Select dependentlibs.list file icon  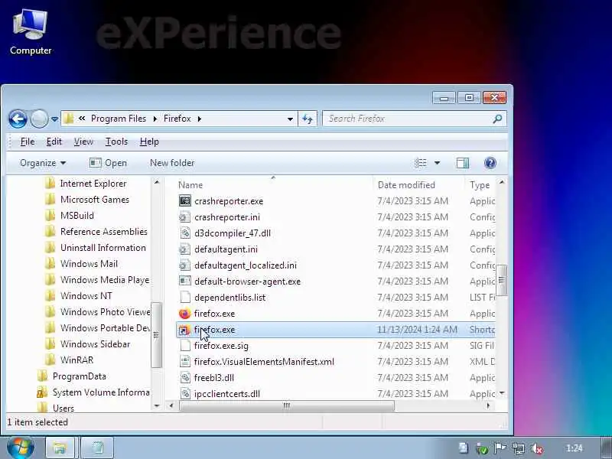(185, 298)
